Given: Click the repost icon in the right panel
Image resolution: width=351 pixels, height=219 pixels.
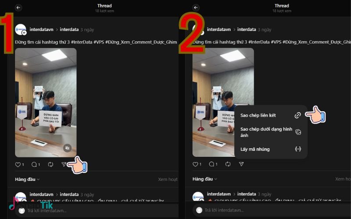Looking at the screenshot, I should (x=228, y=164).
